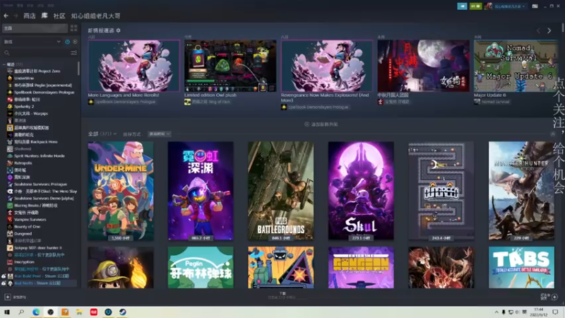This screenshot has width=565, height=318.
Task: Open the PUBG Battlegrounds game cover
Action: [x=280, y=191]
